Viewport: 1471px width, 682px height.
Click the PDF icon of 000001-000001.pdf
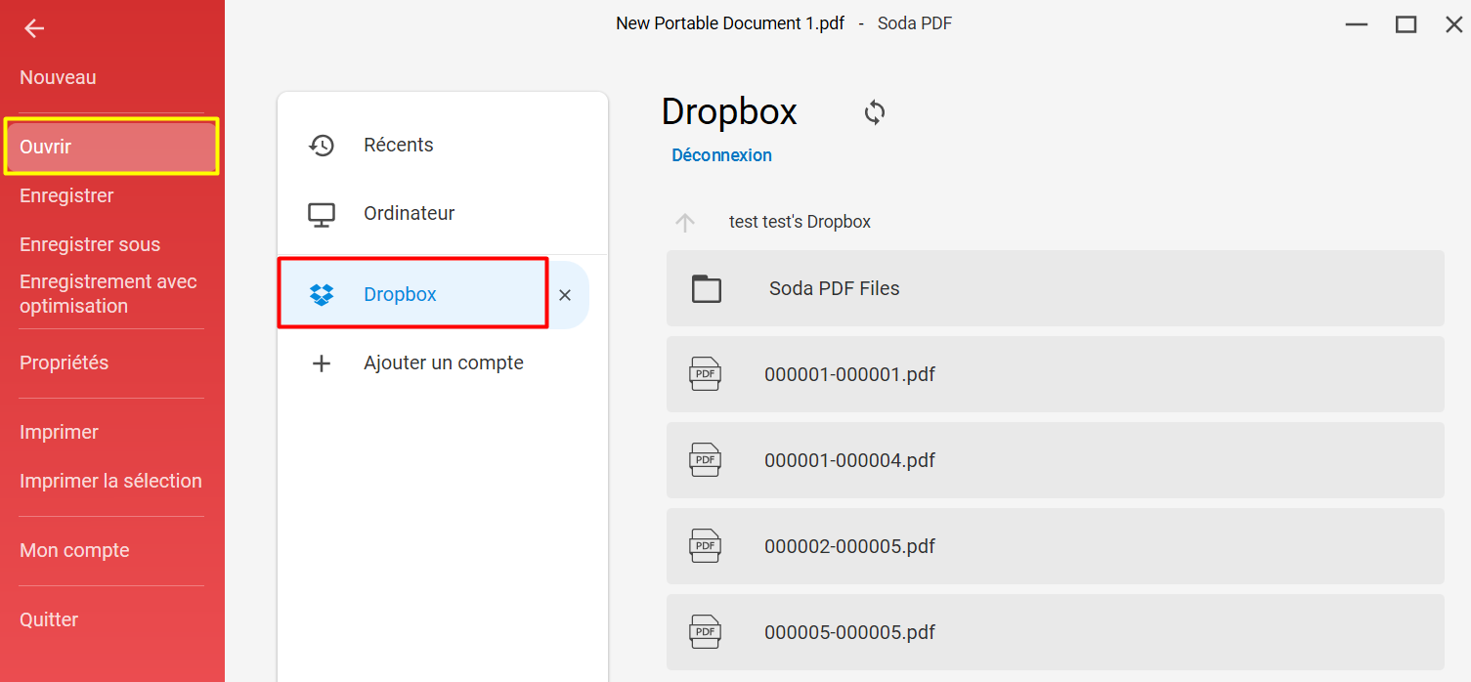pos(706,374)
